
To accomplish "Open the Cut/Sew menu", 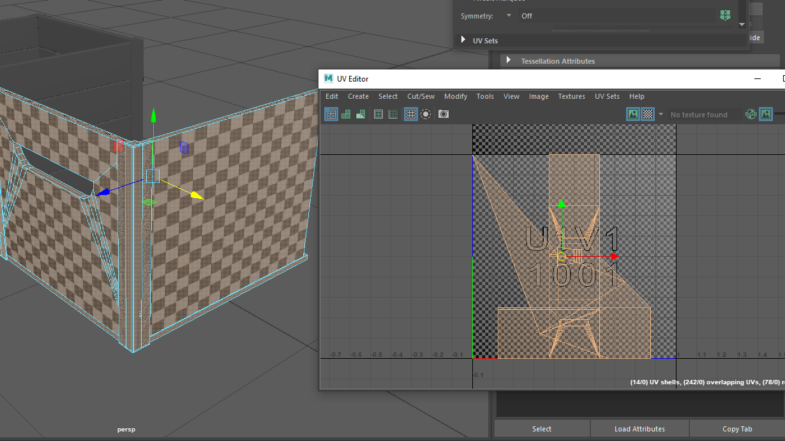I will (x=421, y=96).
